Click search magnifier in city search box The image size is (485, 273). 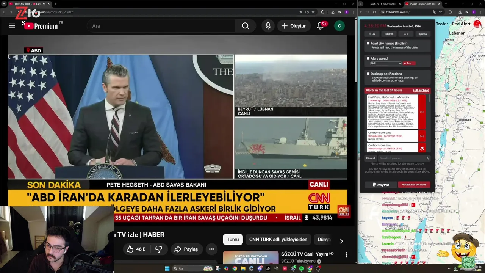pyautogui.click(x=428, y=158)
